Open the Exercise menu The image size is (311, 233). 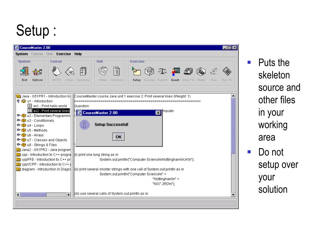63,54
